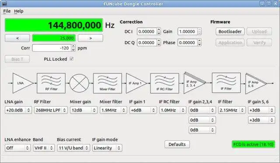Open the Band VHF II dropdown
This screenshot has height=163, width=280.
click(x=44, y=148)
